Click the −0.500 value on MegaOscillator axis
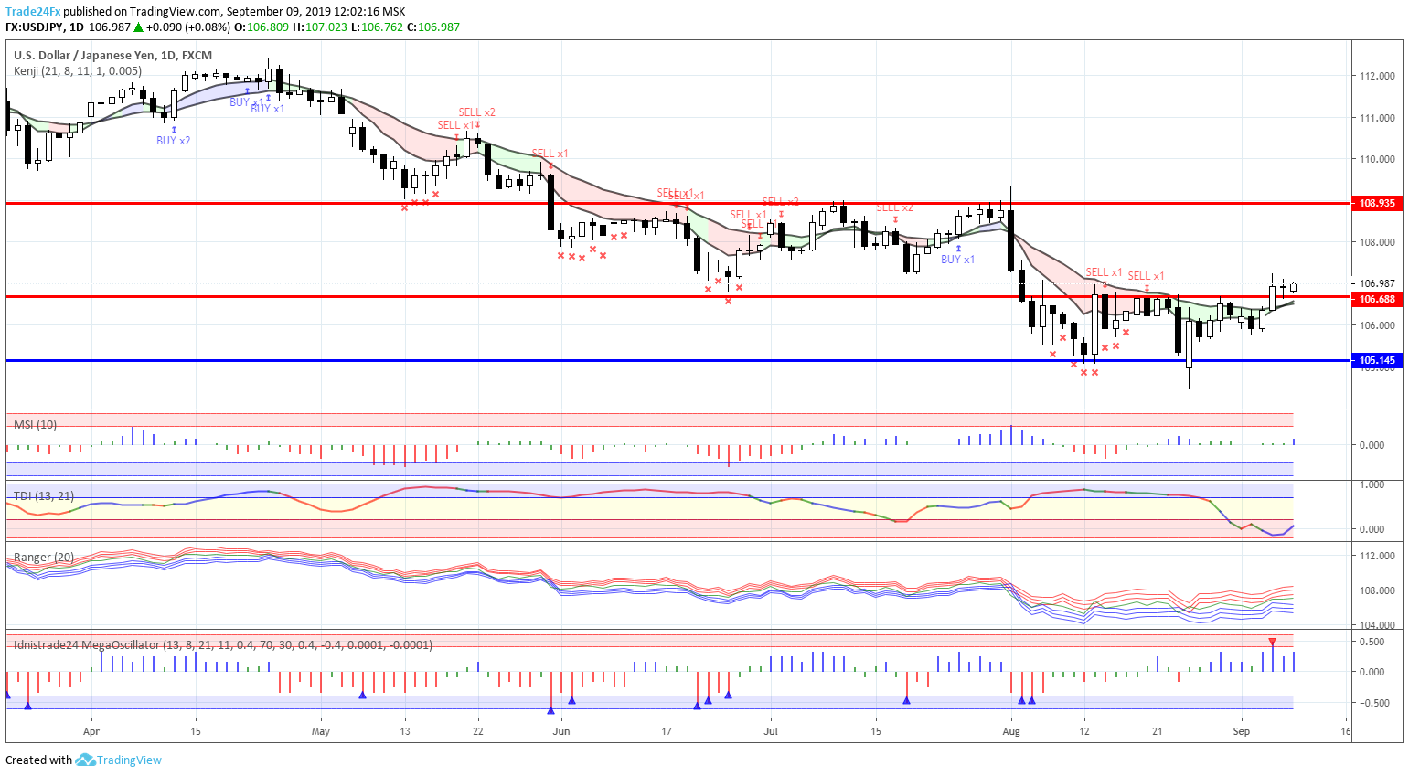Image resolution: width=1409 pixels, height=776 pixels. tap(1374, 703)
